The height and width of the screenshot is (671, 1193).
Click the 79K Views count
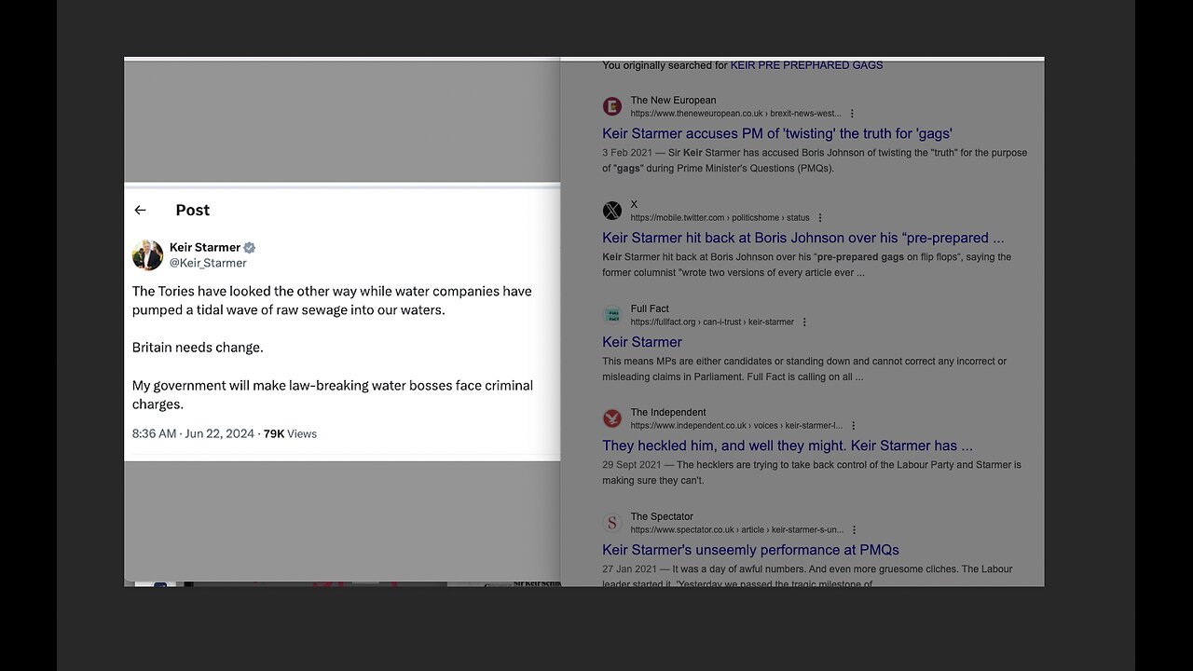pos(290,433)
